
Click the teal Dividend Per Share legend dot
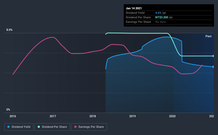click(39, 127)
